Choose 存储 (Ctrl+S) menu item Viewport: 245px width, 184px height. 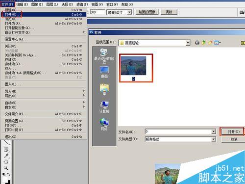[x=44, y=59]
